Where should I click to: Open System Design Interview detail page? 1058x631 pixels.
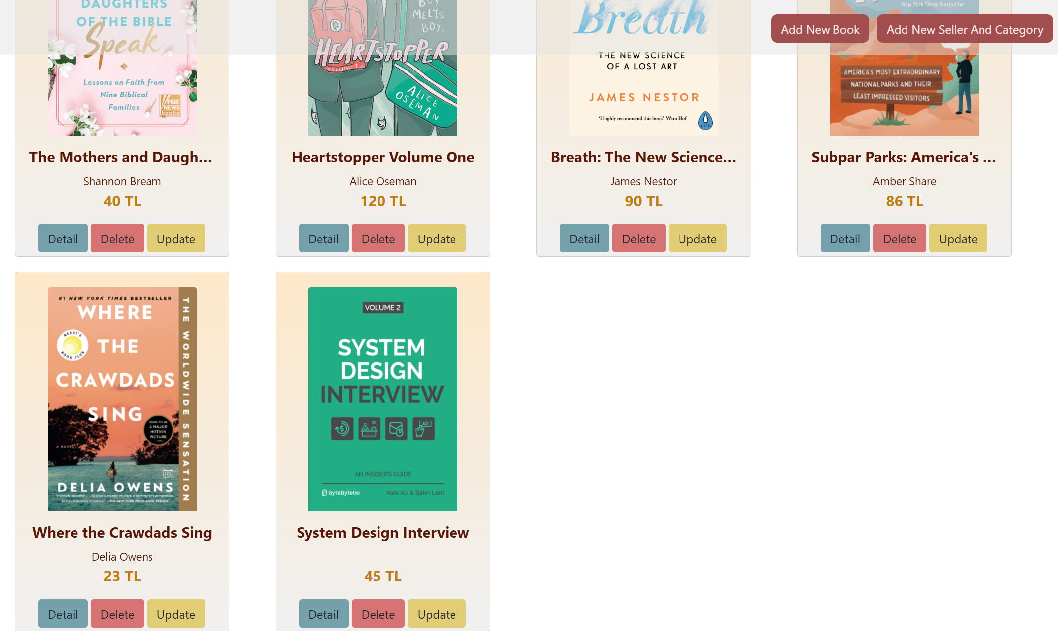click(x=323, y=614)
